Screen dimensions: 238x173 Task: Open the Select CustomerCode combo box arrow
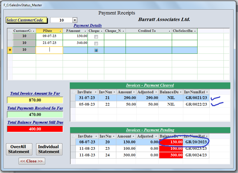(x=75, y=20)
